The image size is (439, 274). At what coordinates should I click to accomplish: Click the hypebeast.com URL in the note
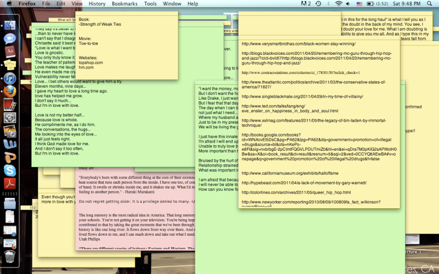[304, 182]
